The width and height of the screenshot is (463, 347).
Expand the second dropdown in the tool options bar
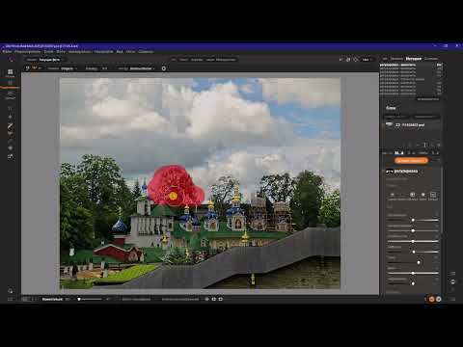point(142,68)
